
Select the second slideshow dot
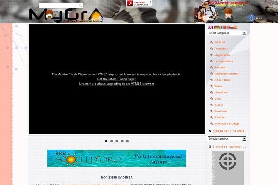(112, 141)
